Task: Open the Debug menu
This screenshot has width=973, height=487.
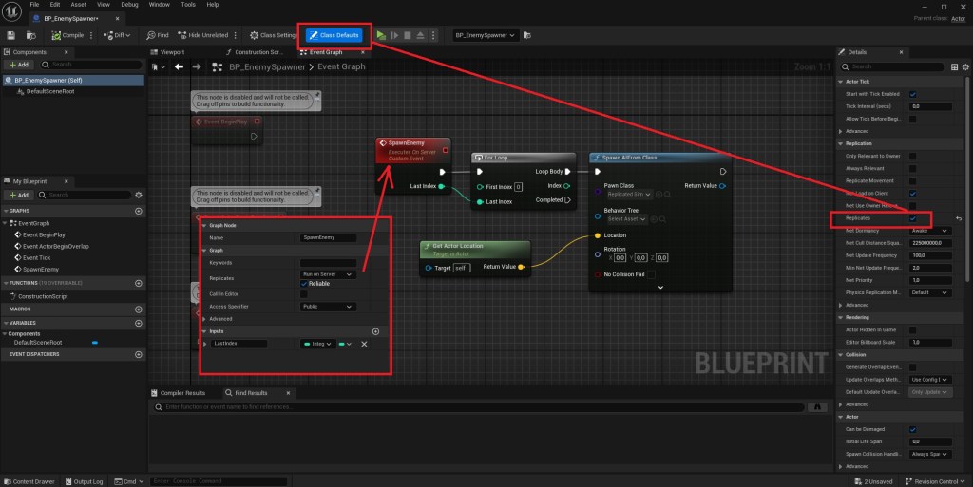Action: click(x=130, y=5)
